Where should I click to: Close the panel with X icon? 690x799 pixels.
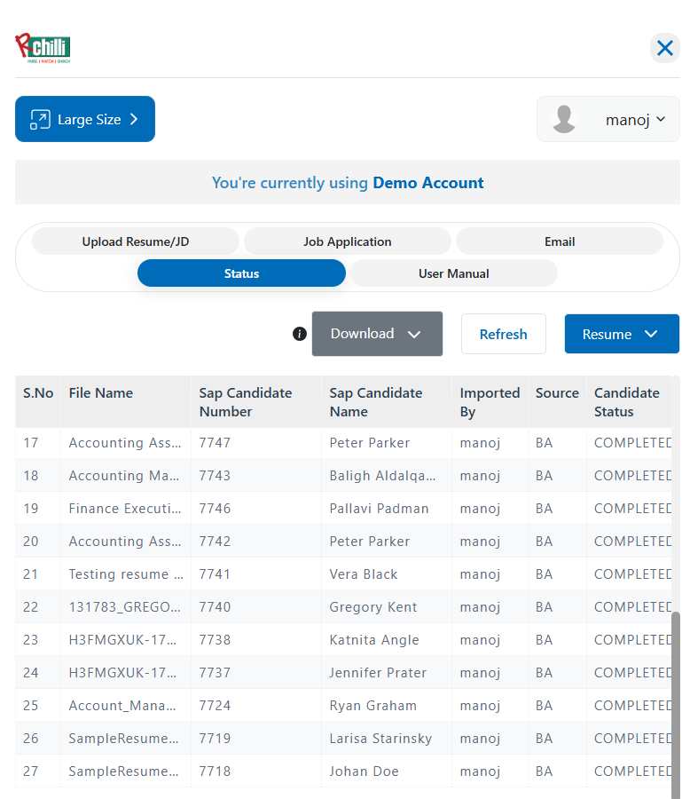664,48
